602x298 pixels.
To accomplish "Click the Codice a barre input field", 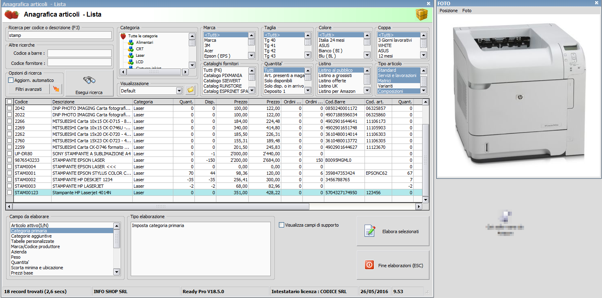I will coord(79,54).
